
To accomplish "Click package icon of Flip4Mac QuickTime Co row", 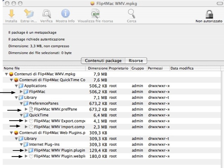I will 16,80.
